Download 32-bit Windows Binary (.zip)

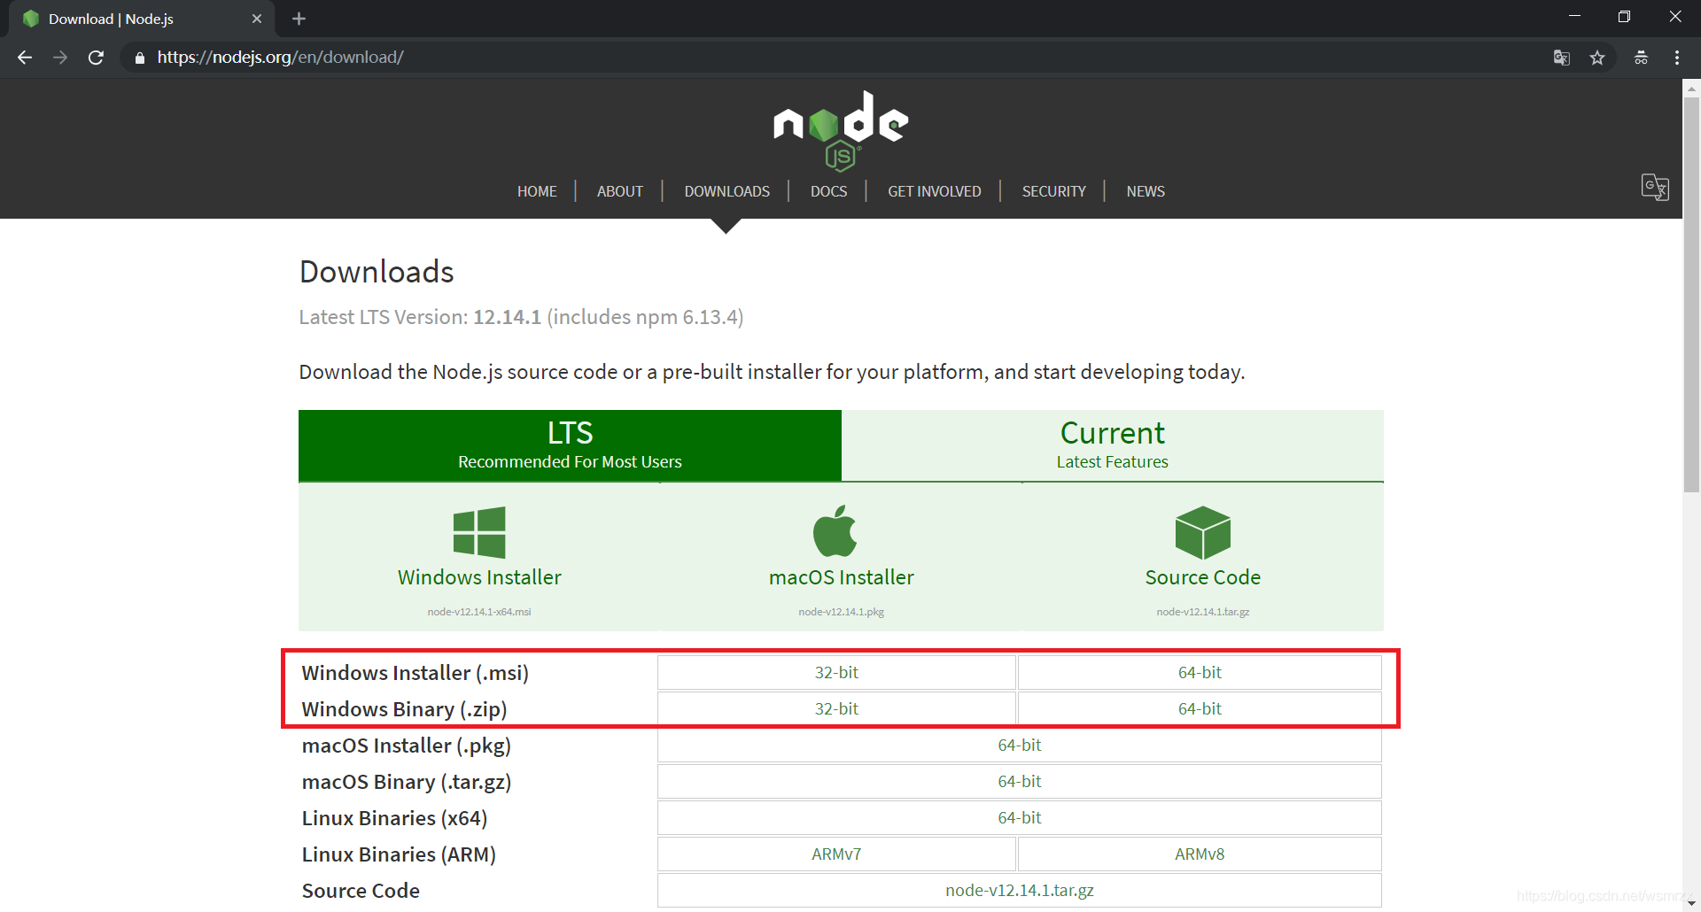[836, 709]
